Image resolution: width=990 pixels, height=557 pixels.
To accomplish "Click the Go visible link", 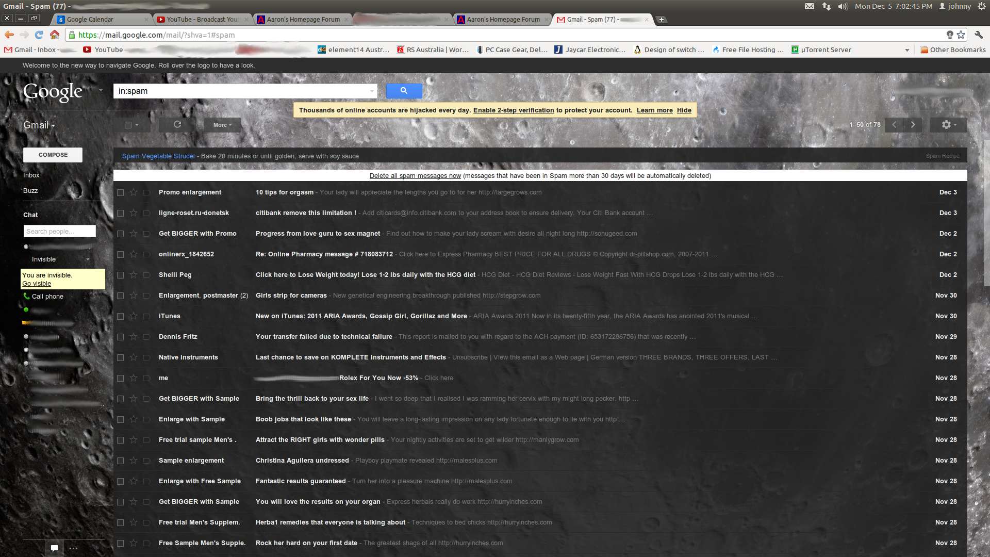I will pyautogui.click(x=37, y=284).
